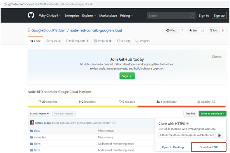Select the HTTPS clone URL field

point(187,135)
